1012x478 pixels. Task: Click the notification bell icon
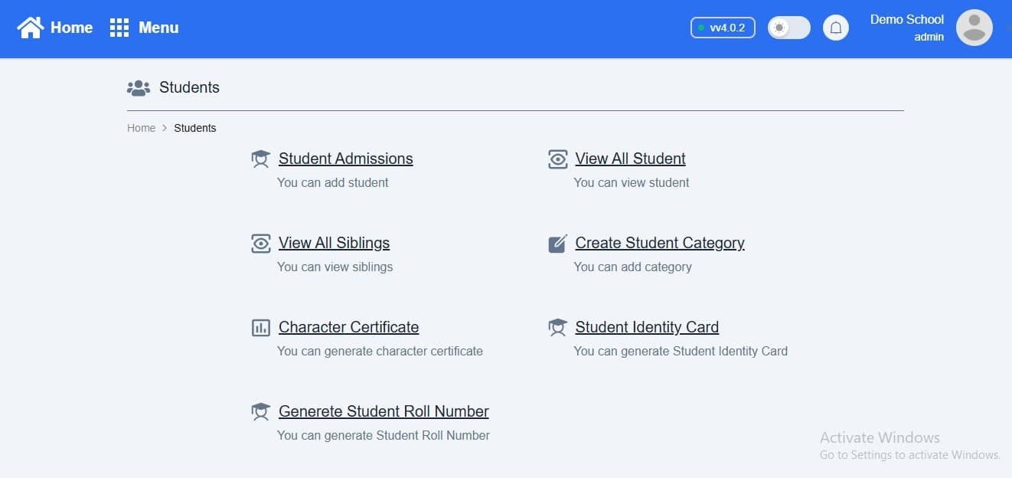[x=836, y=28]
